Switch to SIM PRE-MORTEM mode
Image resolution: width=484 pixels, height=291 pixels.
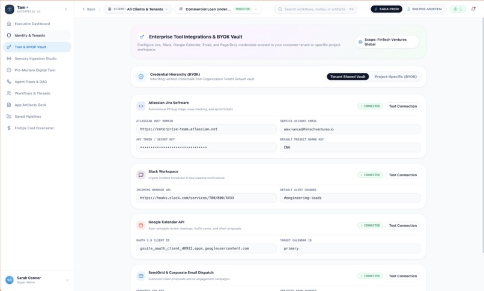coord(424,9)
